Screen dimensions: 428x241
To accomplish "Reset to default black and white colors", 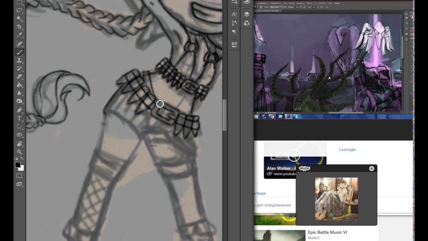I will point(16,159).
